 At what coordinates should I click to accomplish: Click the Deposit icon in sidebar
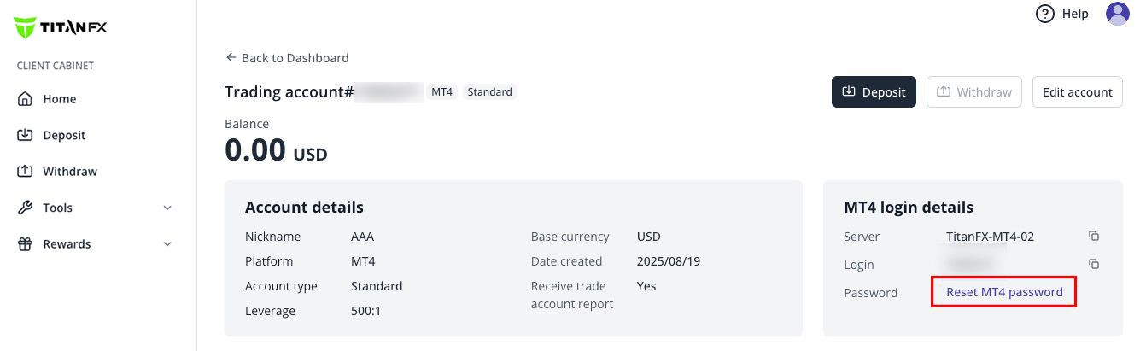[26, 135]
